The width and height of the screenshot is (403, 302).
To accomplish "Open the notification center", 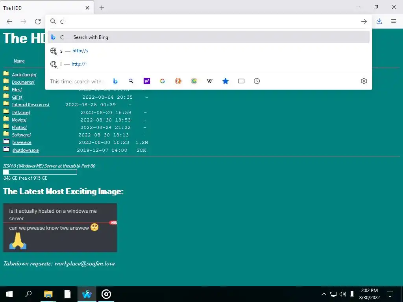I will (390, 294).
